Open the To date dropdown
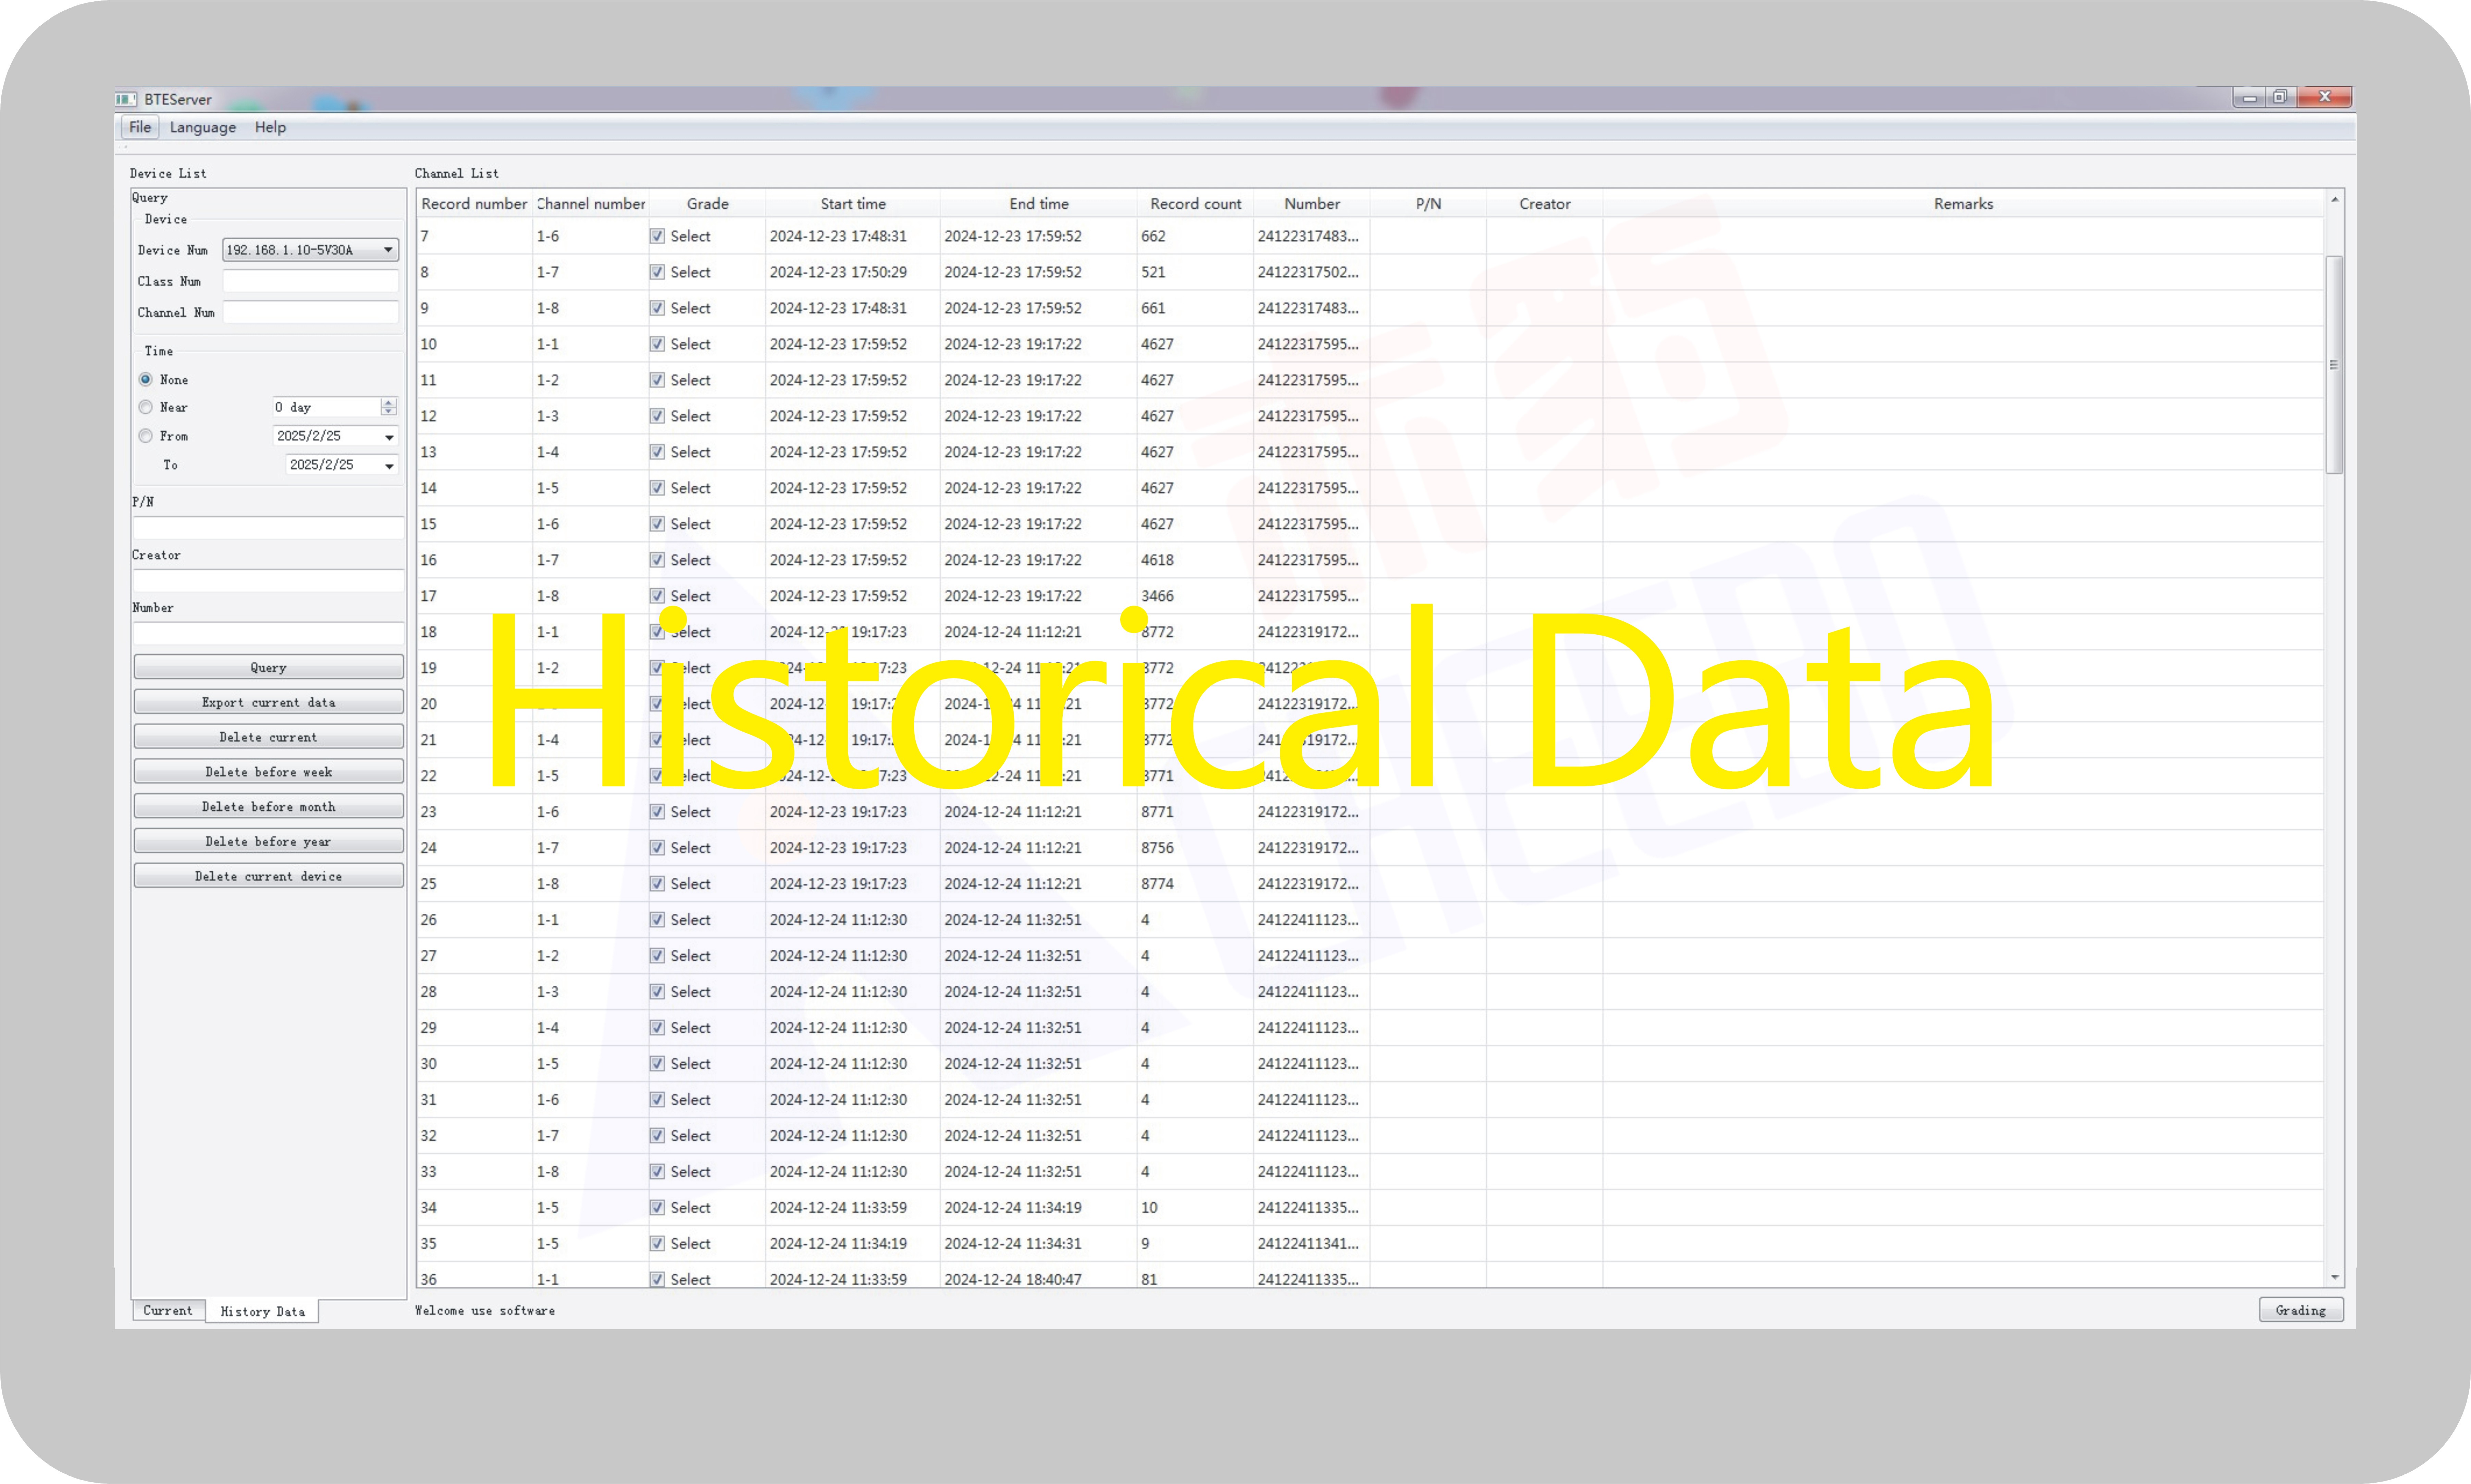This screenshot has height=1484, width=2471. coord(389,466)
